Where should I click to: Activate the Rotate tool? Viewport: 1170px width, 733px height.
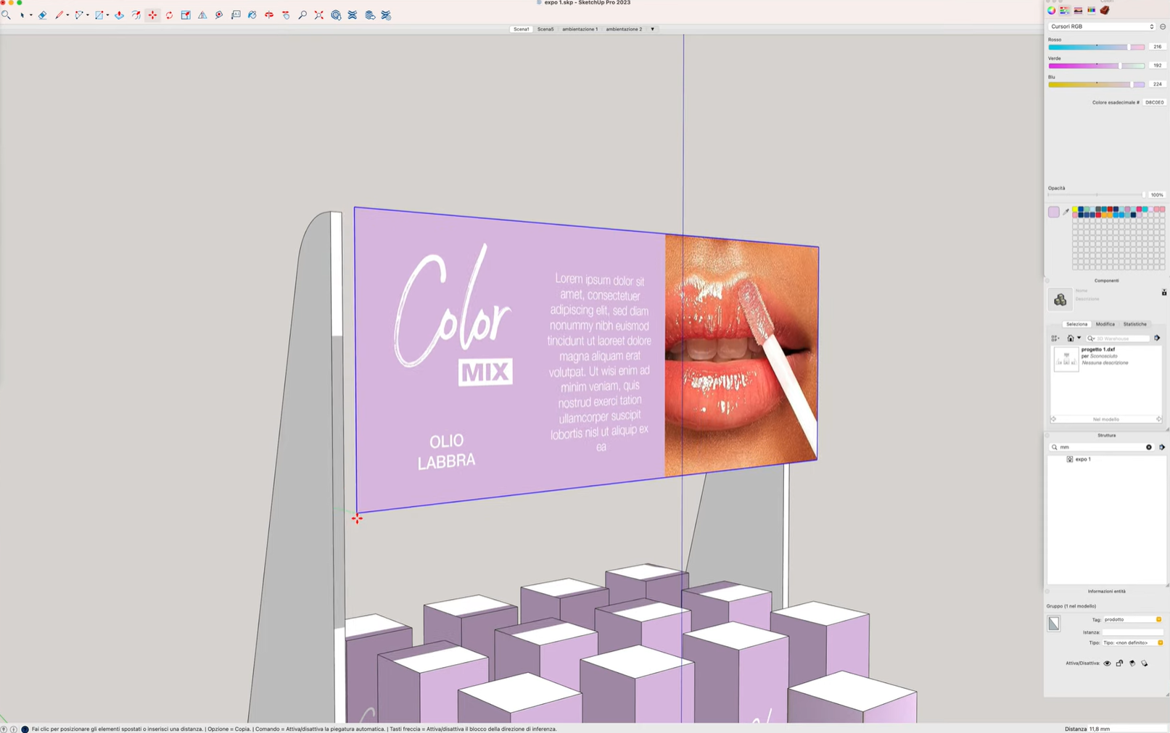point(169,15)
